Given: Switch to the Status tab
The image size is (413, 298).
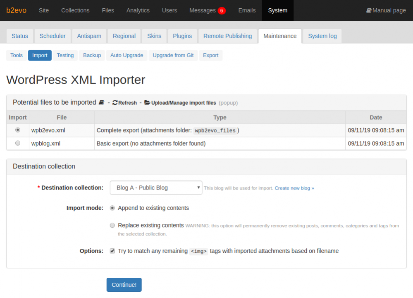Looking at the screenshot, I should coord(20,36).
